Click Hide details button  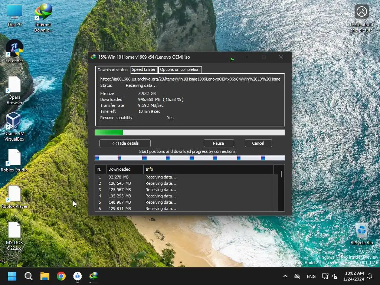pyautogui.click(x=125, y=143)
